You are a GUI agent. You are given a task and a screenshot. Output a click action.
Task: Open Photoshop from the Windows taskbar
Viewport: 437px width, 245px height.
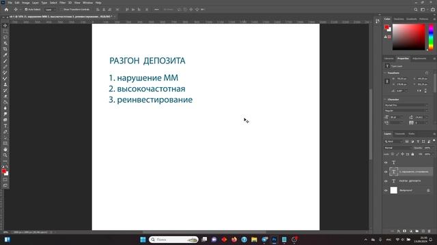(x=274, y=240)
